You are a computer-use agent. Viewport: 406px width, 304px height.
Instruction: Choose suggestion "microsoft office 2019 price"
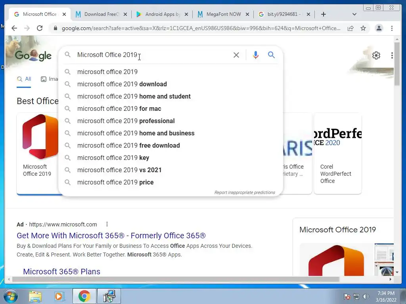(170, 182)
